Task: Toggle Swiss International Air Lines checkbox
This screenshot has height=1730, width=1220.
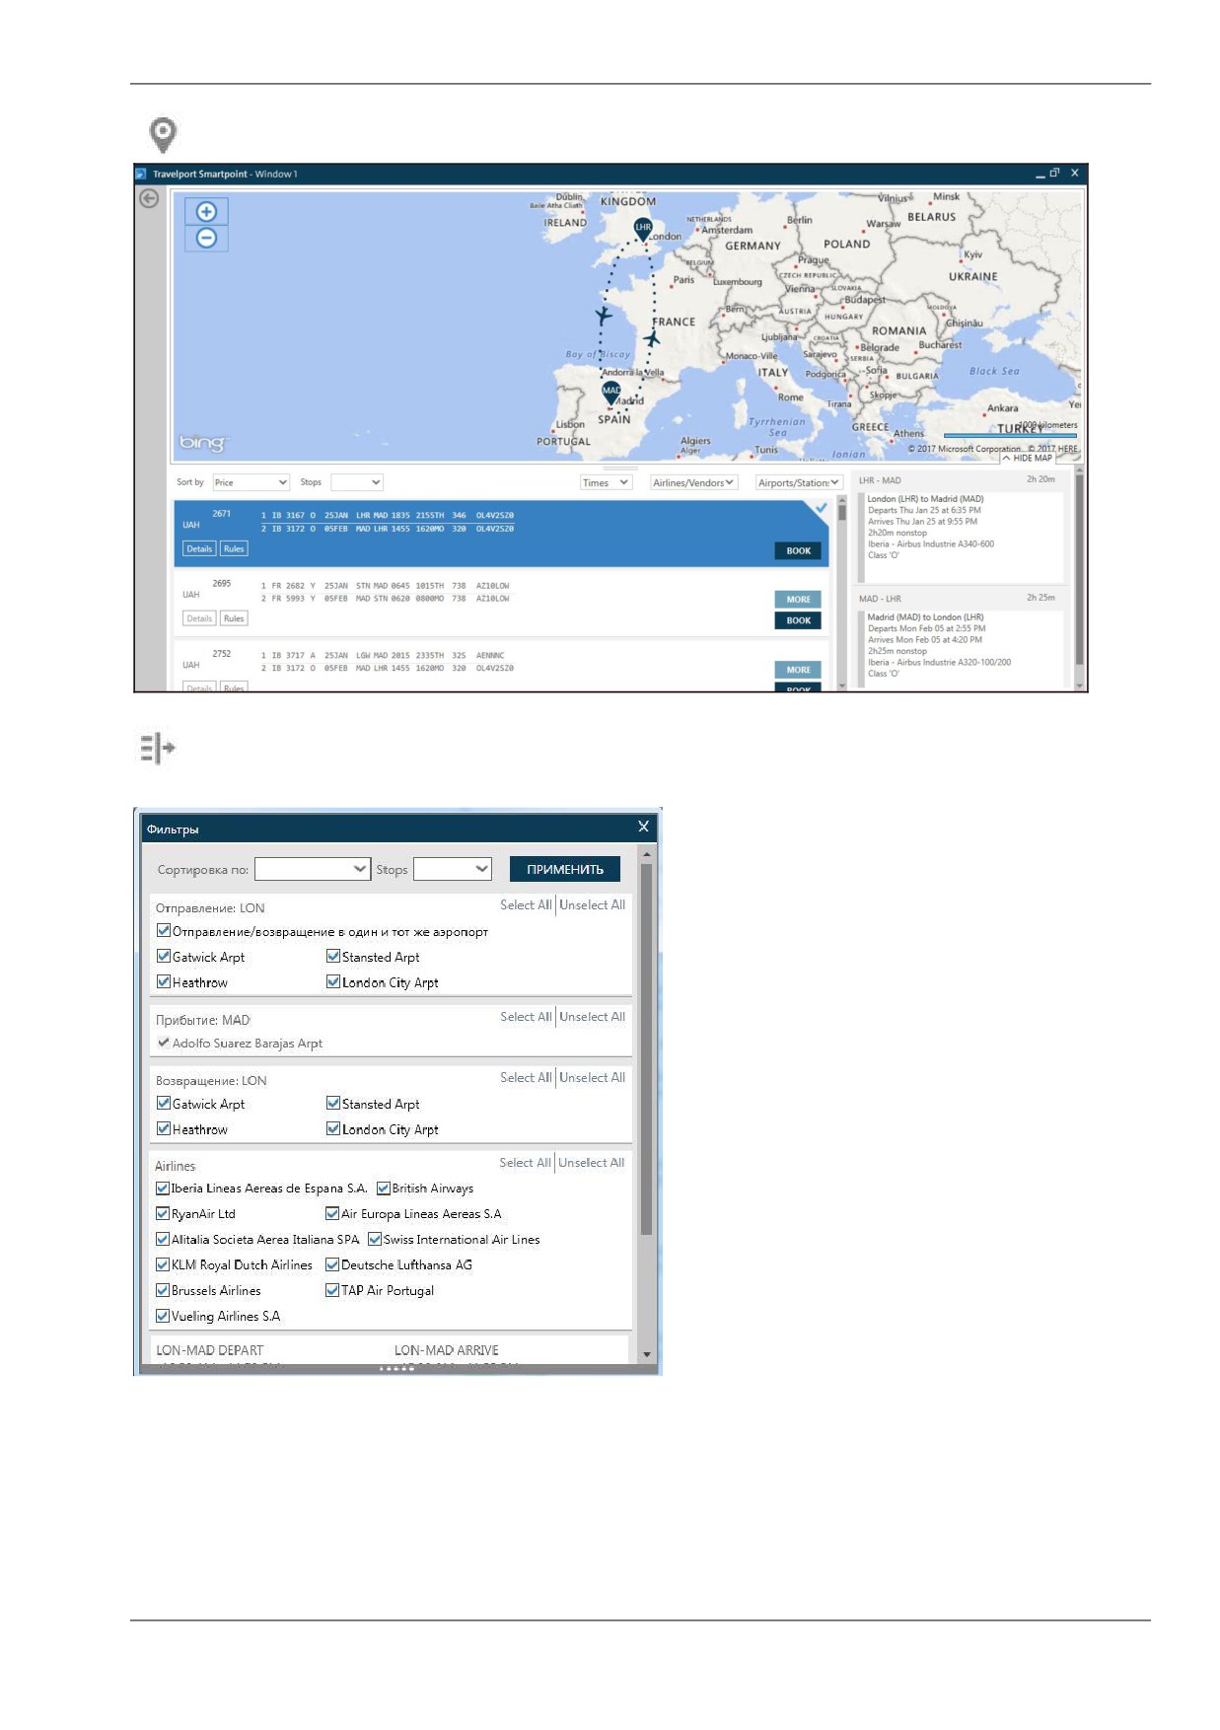Action: (375, 1239)
